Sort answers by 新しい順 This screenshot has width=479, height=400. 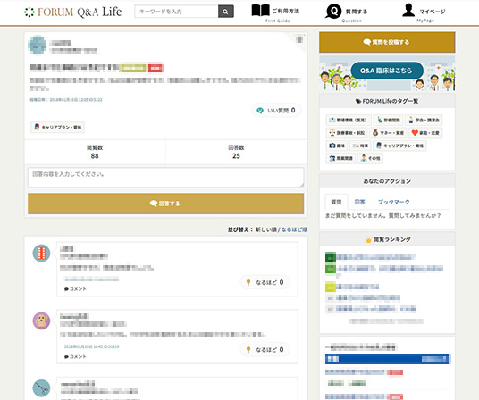pos(265,229)
